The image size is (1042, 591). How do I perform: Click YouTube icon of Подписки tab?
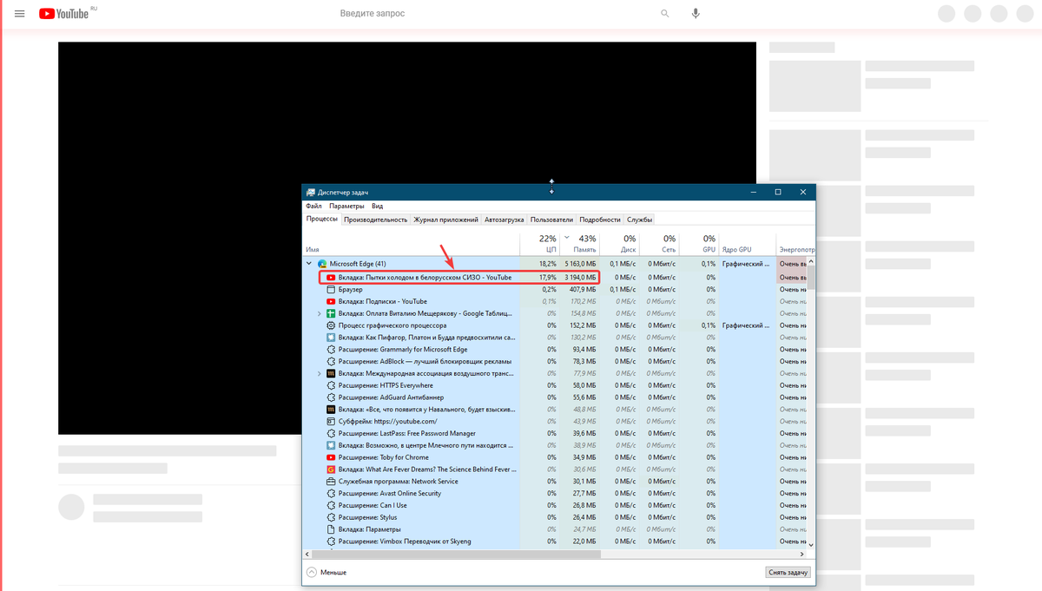tap(331, 301)
